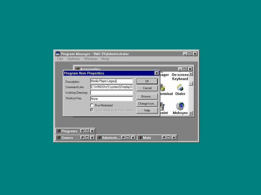Maximize the Main group window
Image resolution: width=261 pixels, height=195 pixels.
point(169,138)
